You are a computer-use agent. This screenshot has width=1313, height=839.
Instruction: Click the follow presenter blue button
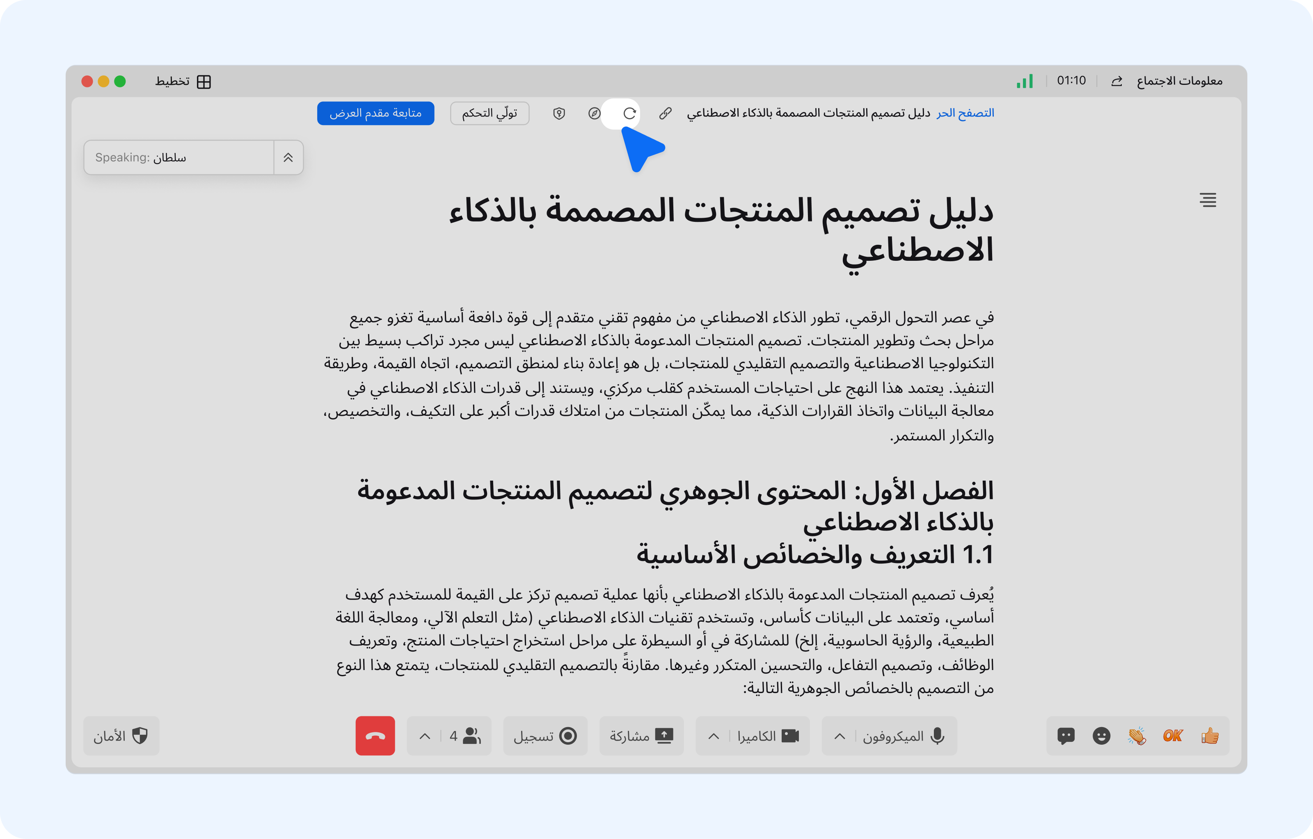point(376,113)
